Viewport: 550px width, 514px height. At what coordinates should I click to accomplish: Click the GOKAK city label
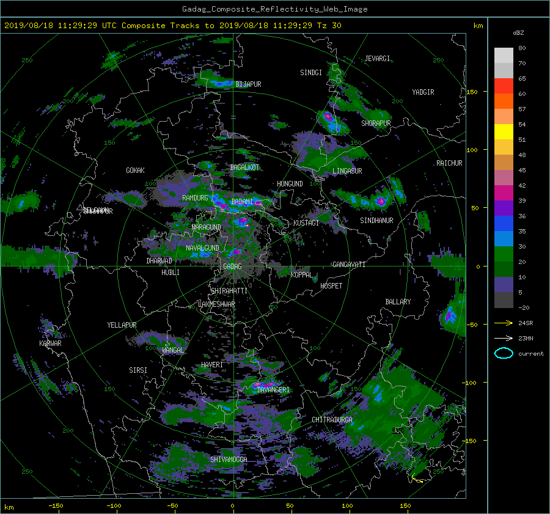tap(135, 171)
